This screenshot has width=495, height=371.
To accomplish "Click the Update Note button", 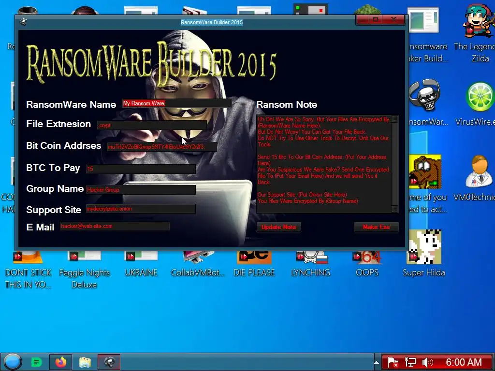I will (x=278, y=227).
